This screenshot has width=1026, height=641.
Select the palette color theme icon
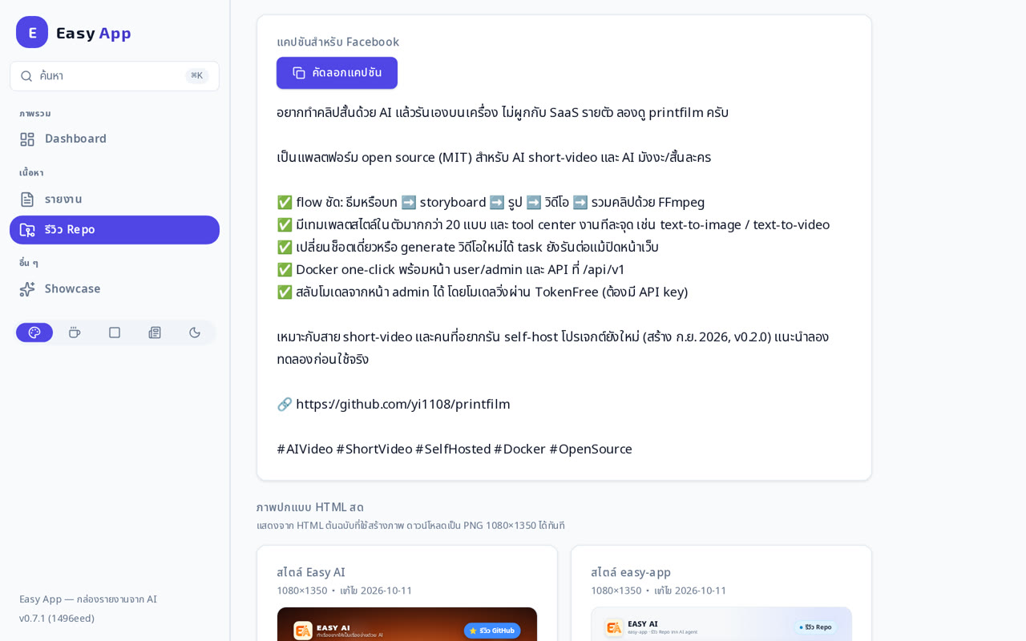tap(34, 333)
